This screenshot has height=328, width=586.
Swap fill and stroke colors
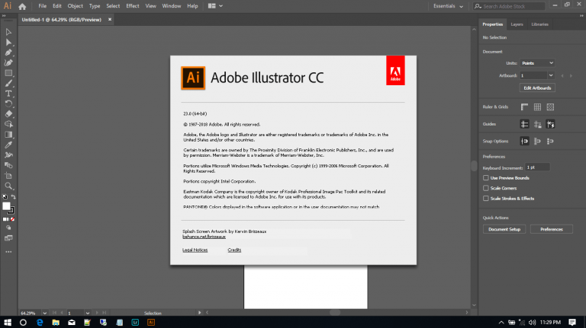[x=13, y=197]
